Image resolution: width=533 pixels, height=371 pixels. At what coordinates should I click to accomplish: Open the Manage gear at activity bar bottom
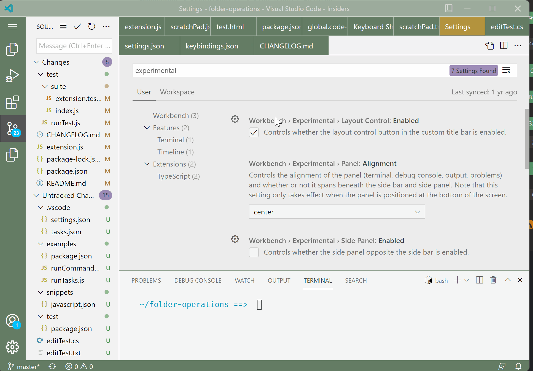point(12,347)
